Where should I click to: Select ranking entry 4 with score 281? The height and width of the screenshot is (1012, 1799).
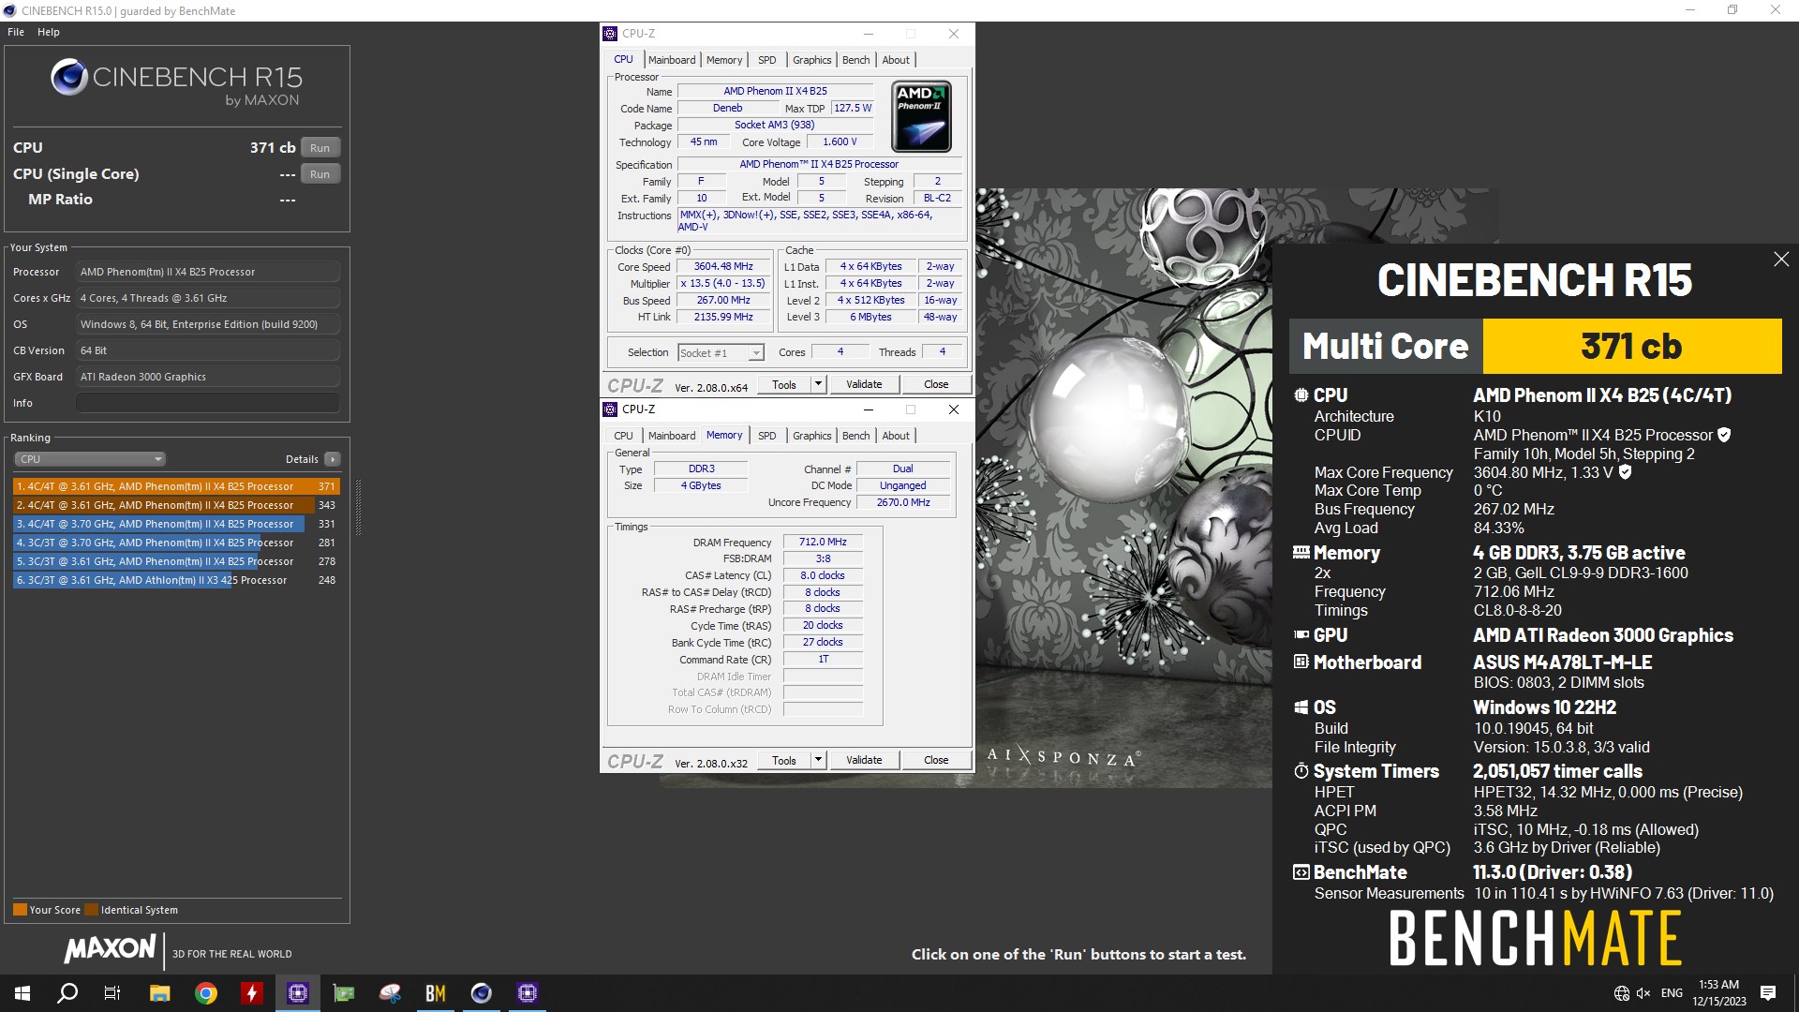176,543
